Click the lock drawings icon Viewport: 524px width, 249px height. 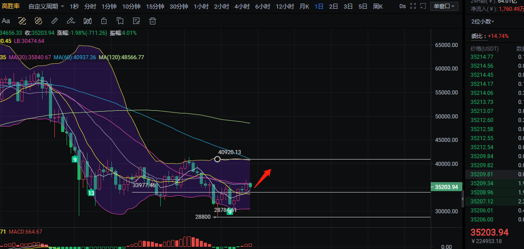(104, 21)
